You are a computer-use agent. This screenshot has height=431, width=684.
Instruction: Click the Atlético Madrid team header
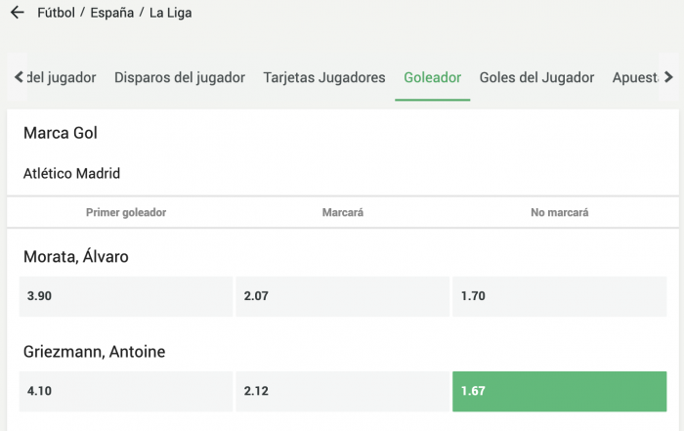pyautogui.click(x=71, y=174)
